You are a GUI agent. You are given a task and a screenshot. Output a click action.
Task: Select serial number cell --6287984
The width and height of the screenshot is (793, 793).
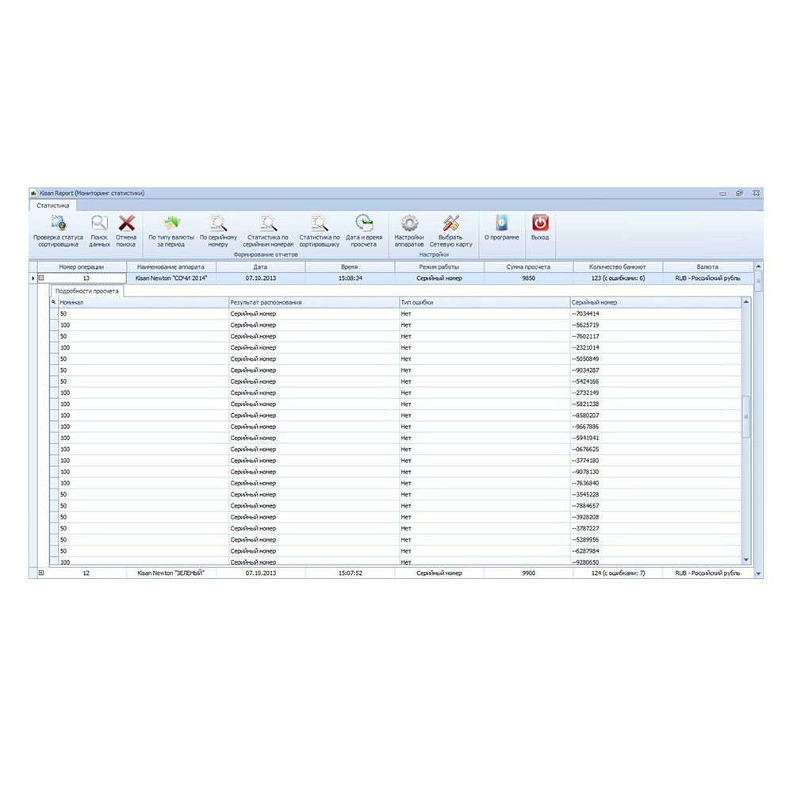[x=656, y=551]
